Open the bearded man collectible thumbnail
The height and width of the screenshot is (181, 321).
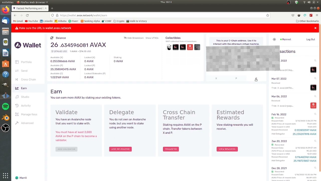(169, 47)
